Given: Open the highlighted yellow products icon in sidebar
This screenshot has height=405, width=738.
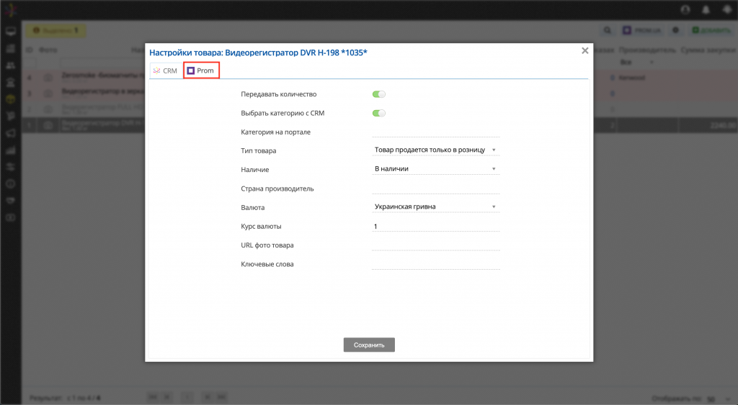Looking at the screenshot, I should 10,99.
